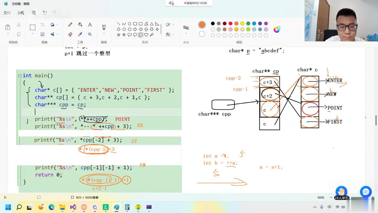Click the 100% zoom level text
The image size is (378, 213).
point(321,197)
